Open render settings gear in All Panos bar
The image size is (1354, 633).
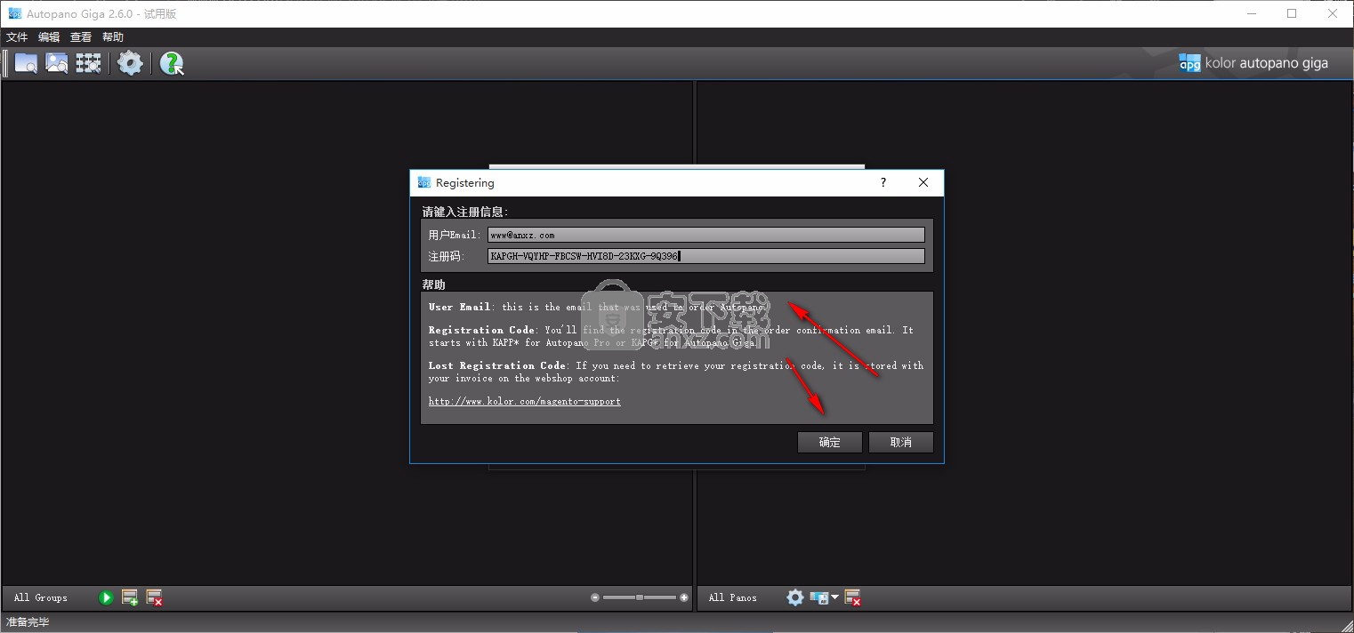(795, 597)
